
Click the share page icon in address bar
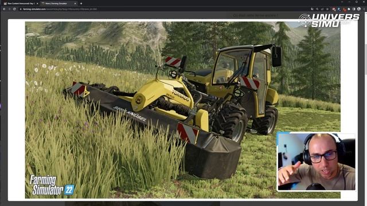(322, 9)
